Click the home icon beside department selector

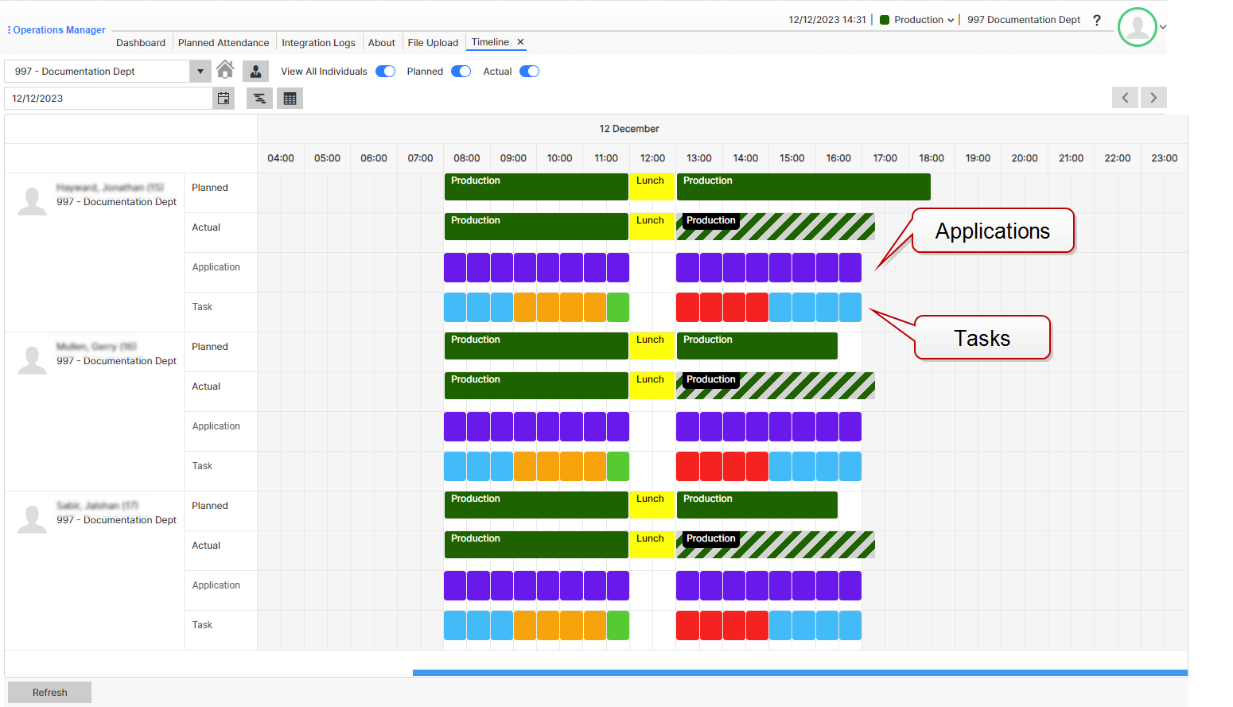click(x=225, y=71)
